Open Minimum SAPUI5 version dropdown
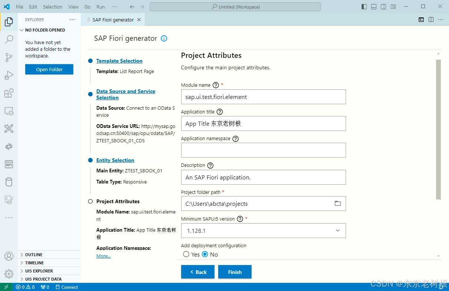449x291 pixels. (263, 231)
